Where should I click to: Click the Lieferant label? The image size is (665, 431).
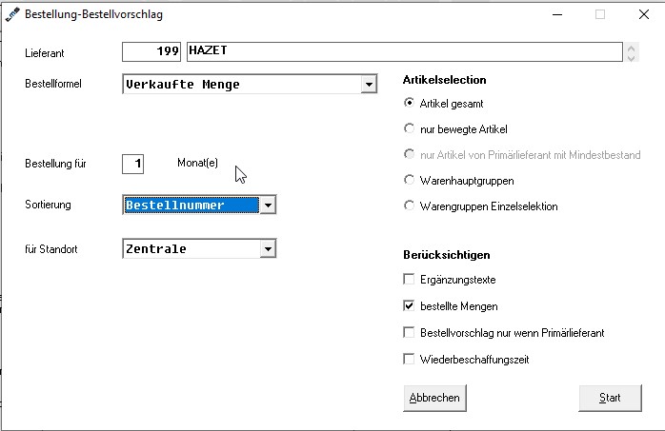pyautogui.click(x=45, y=53)
